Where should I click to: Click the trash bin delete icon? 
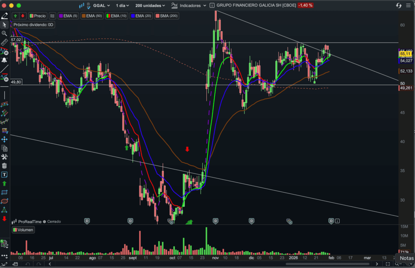pos(4,166)
